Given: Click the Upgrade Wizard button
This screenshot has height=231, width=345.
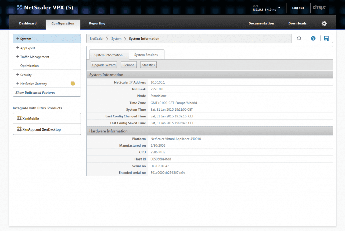Looking at the screenshot, I should click(103, 65).
